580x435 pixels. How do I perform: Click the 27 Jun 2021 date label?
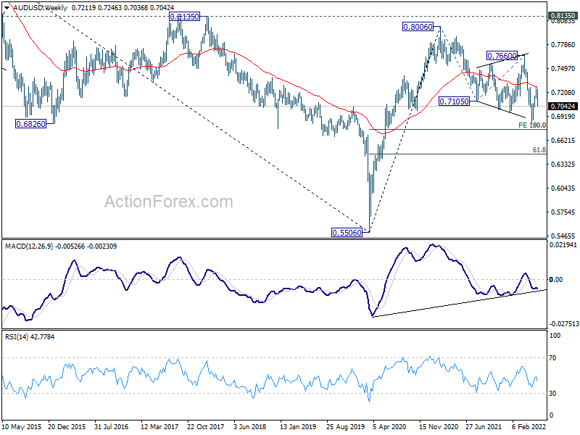coord(484,427)
